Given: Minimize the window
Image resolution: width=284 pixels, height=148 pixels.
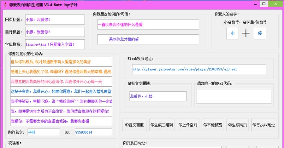Looking at the screenshot, I should coord(255,4).
